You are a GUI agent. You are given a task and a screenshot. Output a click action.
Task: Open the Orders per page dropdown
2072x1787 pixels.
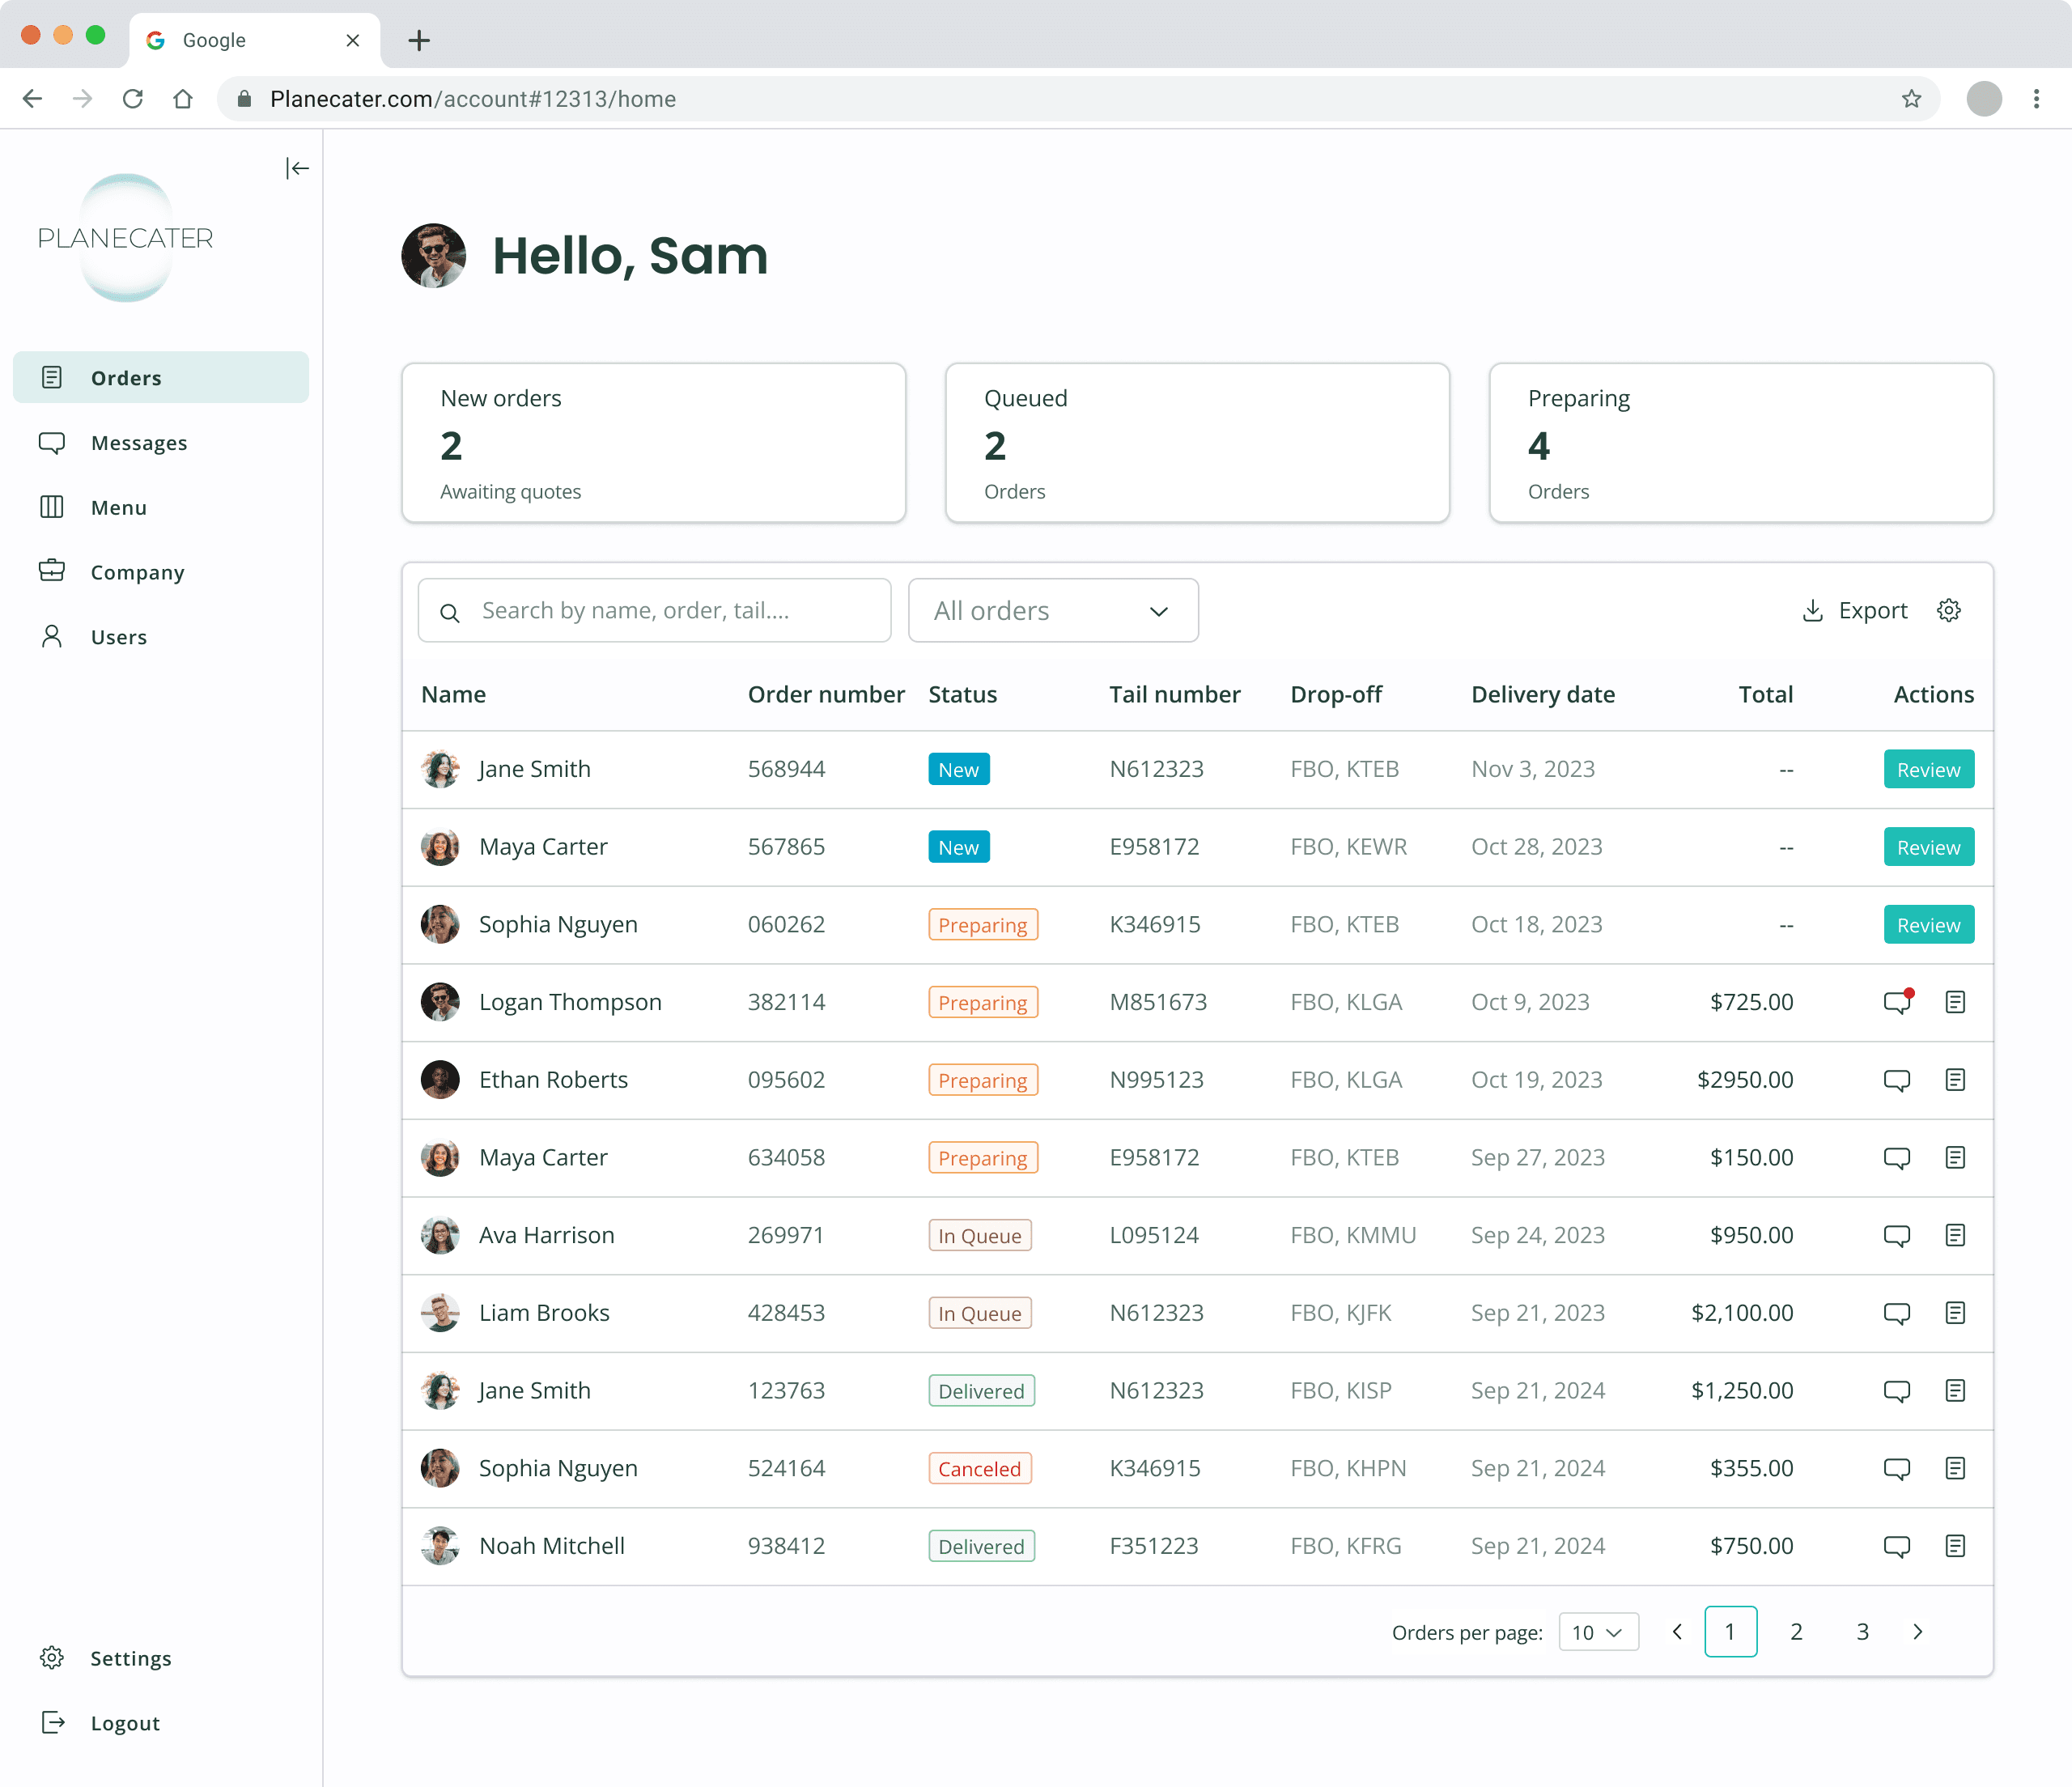coord(1597,1632)
